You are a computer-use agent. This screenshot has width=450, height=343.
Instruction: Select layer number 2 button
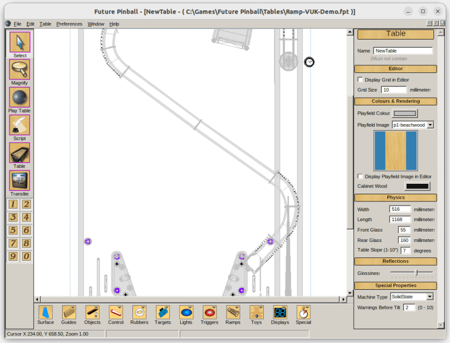pyautogui.click(x=26, y=204)
